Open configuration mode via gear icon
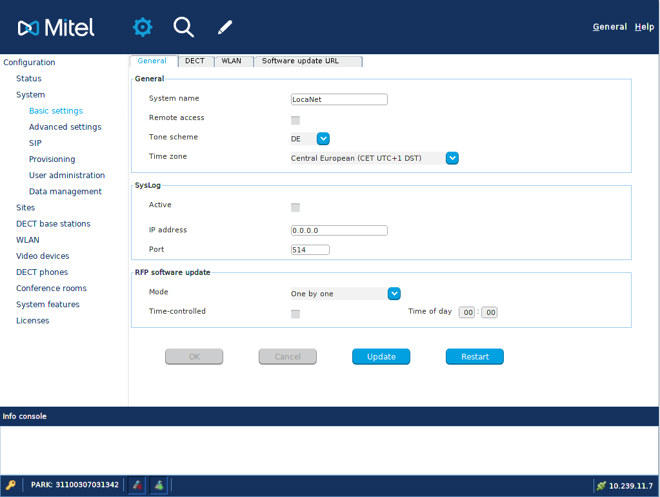This screenshot has height=497, width=660. [143, 27]
